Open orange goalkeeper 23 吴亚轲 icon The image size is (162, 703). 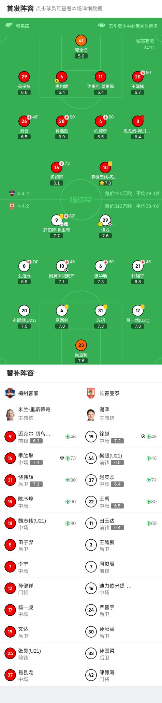pos(81,345)
